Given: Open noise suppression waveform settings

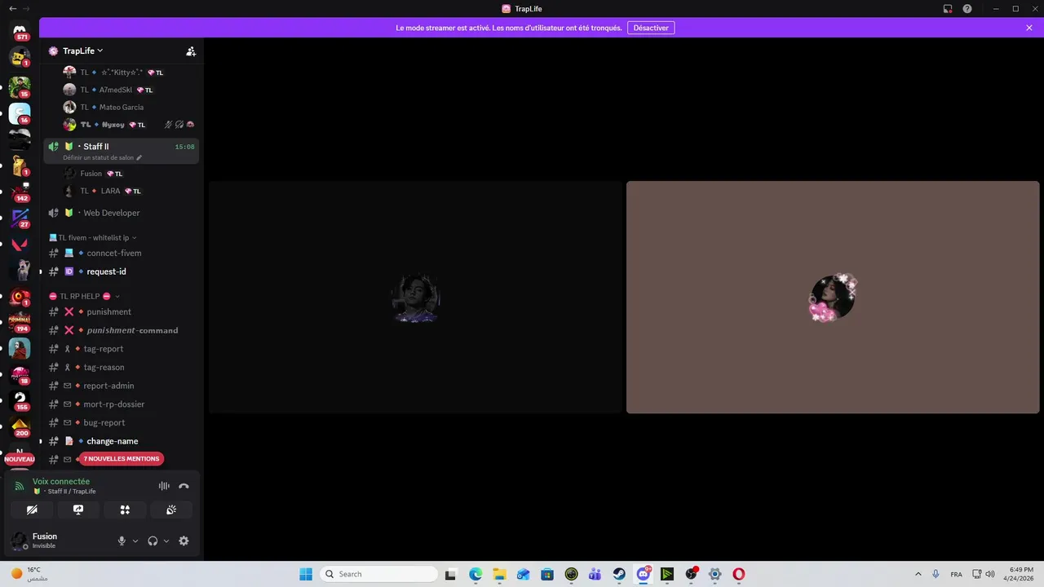Looking at the screenshot, I should (164, 486).
